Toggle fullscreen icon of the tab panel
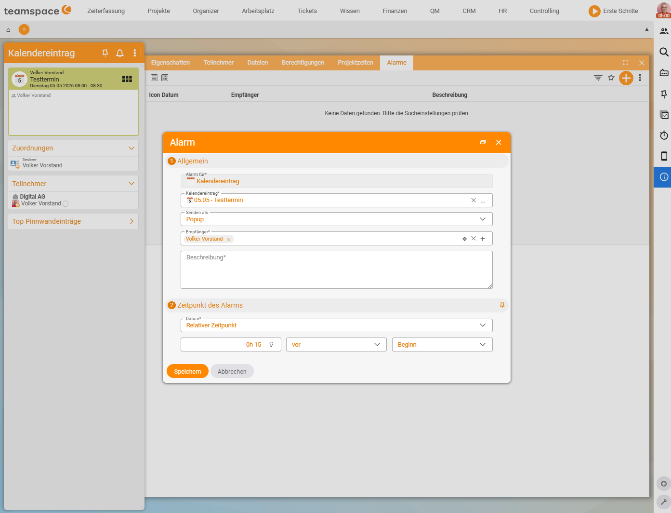This screenshot has width=671, height=513. pos(626,63)
